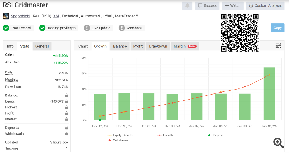
Task: Select the Growth tab
Action: 101,46
